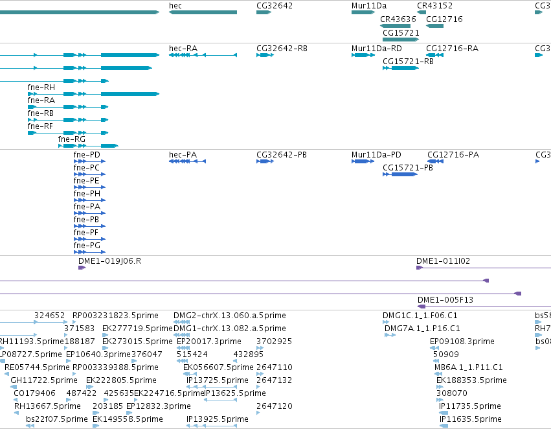This screenshot has height=429, width=551.
Task: Select the DME1-005F13 clone label
Action: tap(445, 300)
